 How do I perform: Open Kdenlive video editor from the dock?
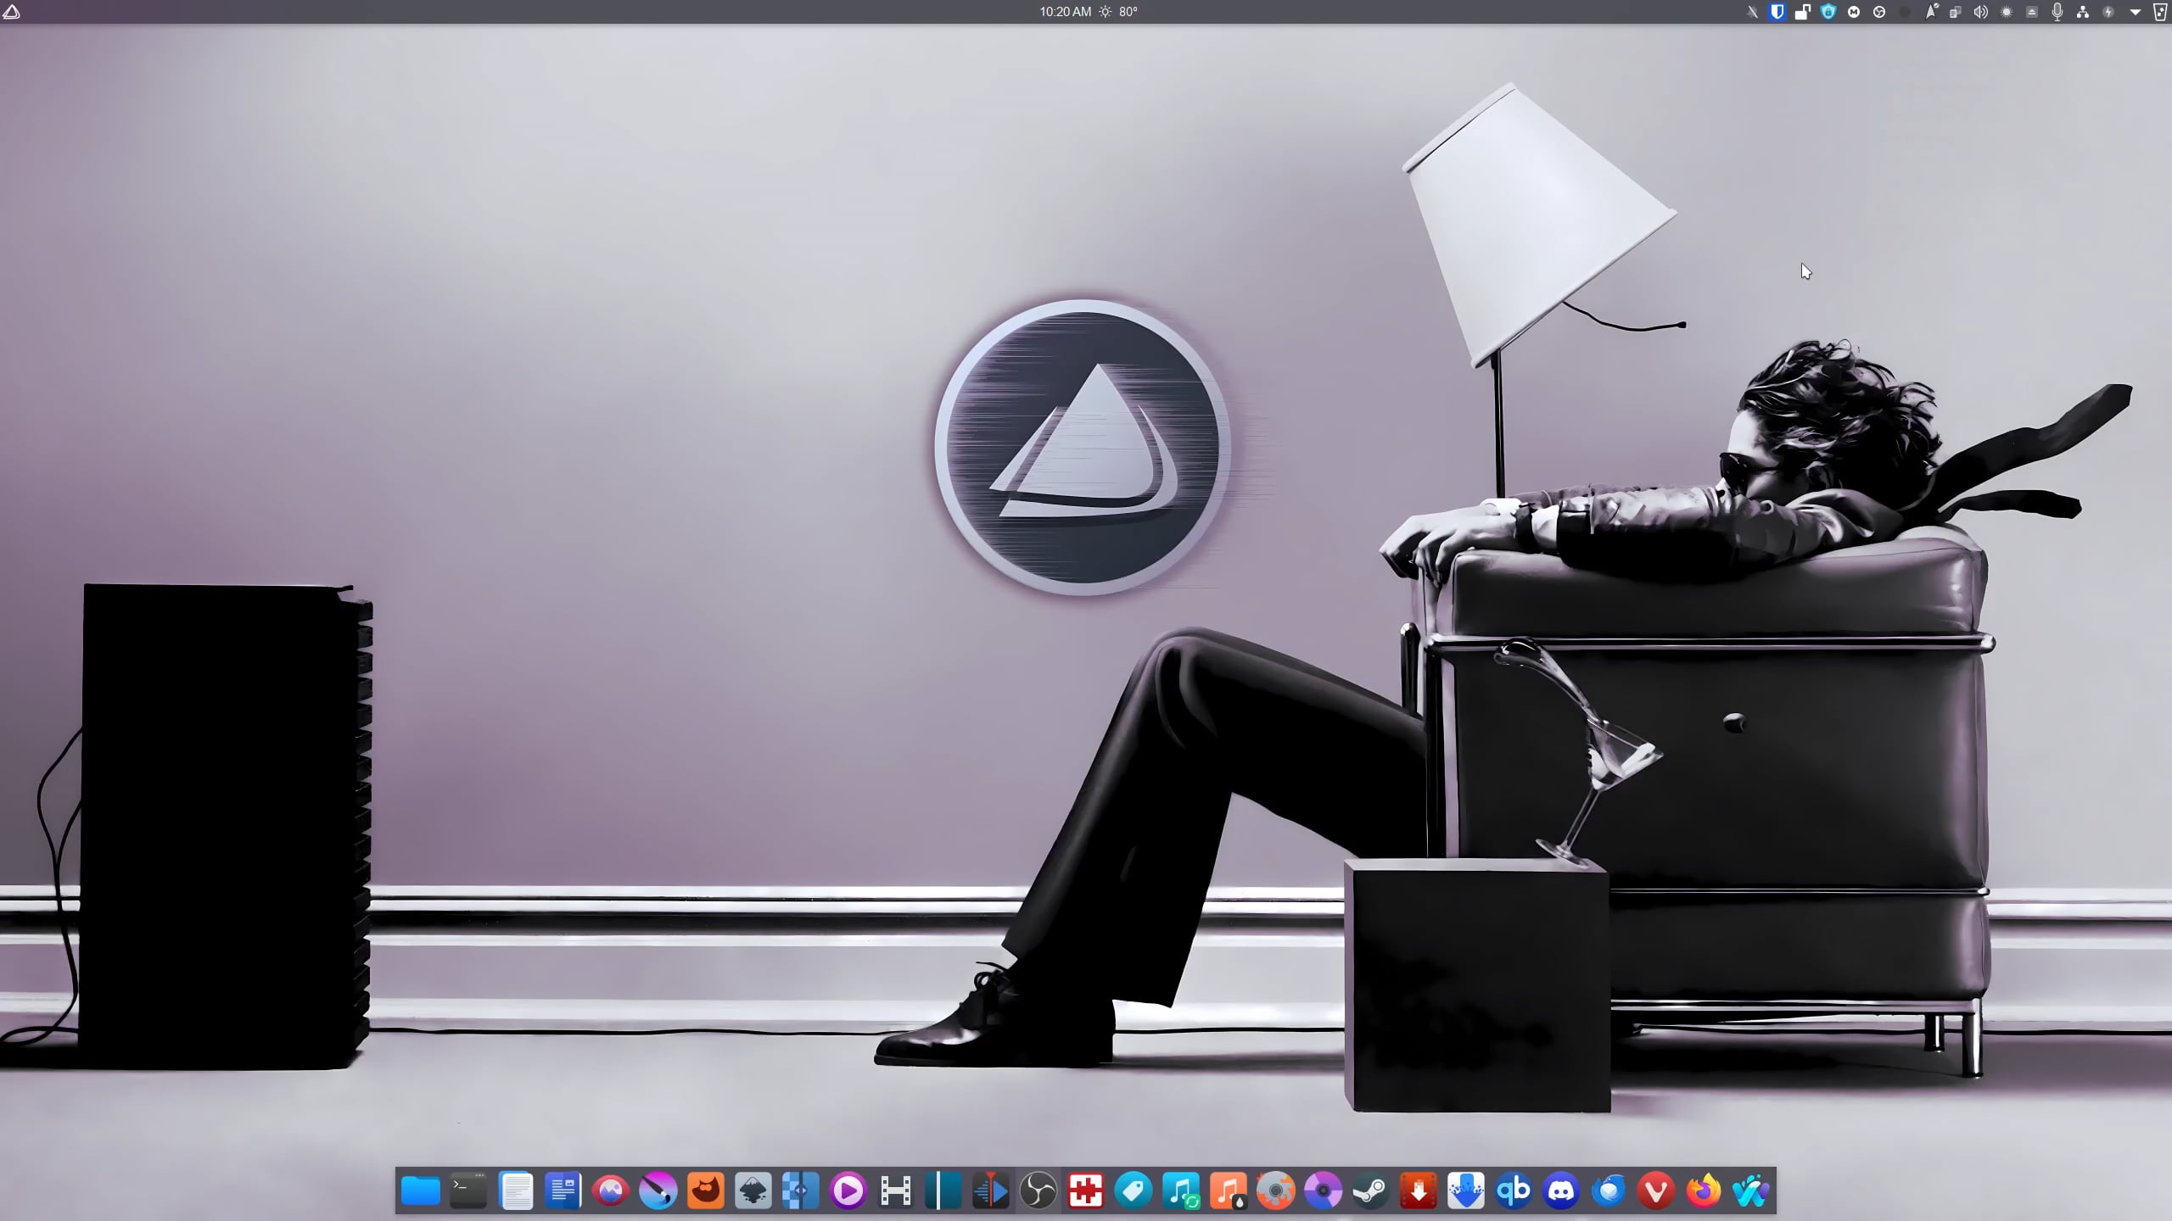(990, 1191)
